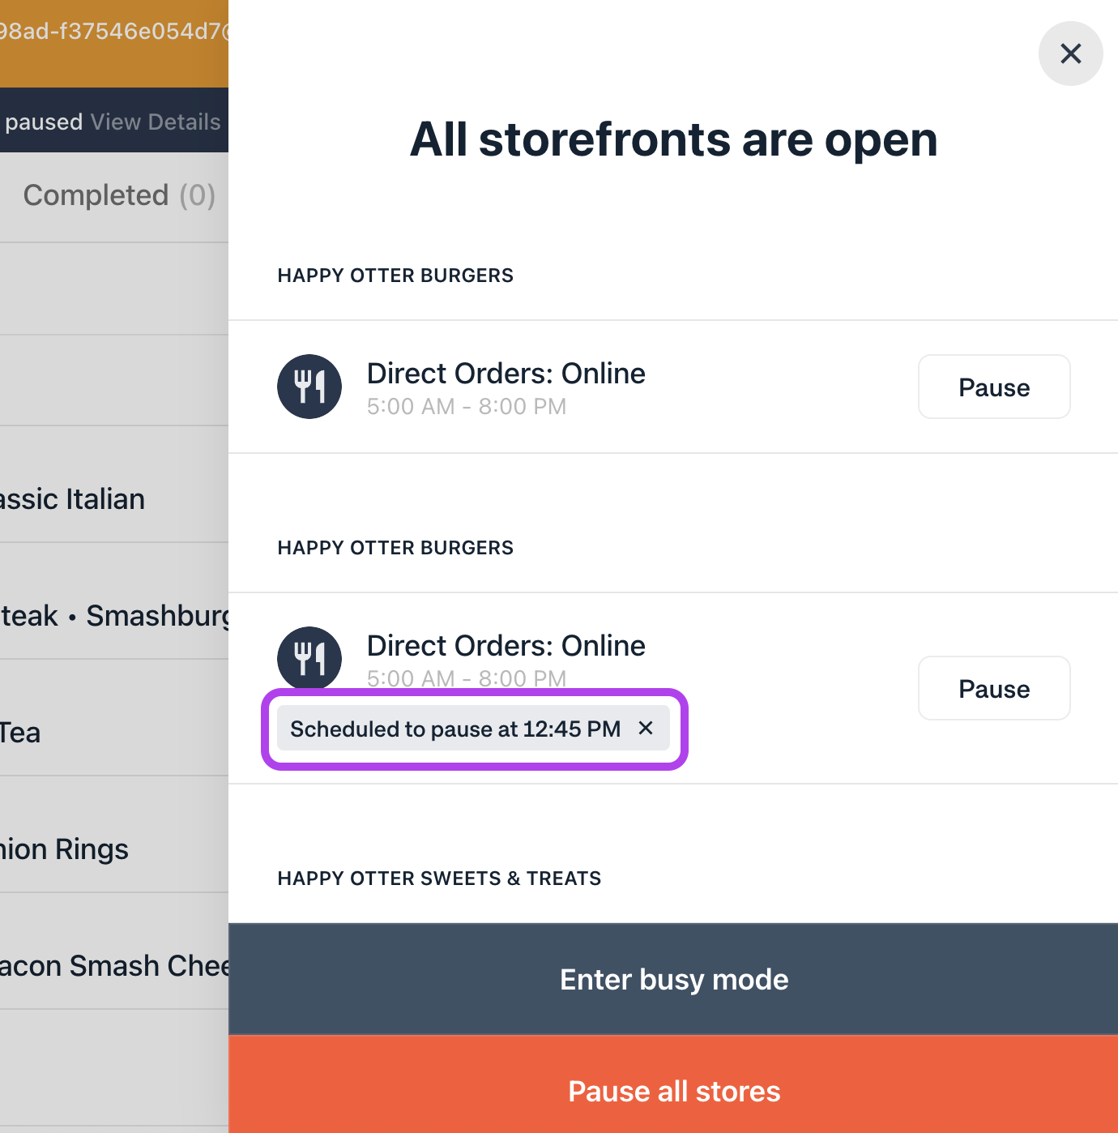Screen dimensions: 1118x1133
Task: Click the fork-and-knife icon above the scheduled pause chip
Action: [x=309, y=656]
